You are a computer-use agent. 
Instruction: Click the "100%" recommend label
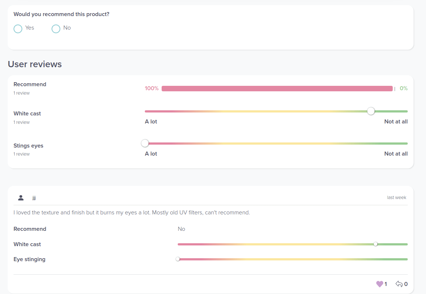(151, 88)
